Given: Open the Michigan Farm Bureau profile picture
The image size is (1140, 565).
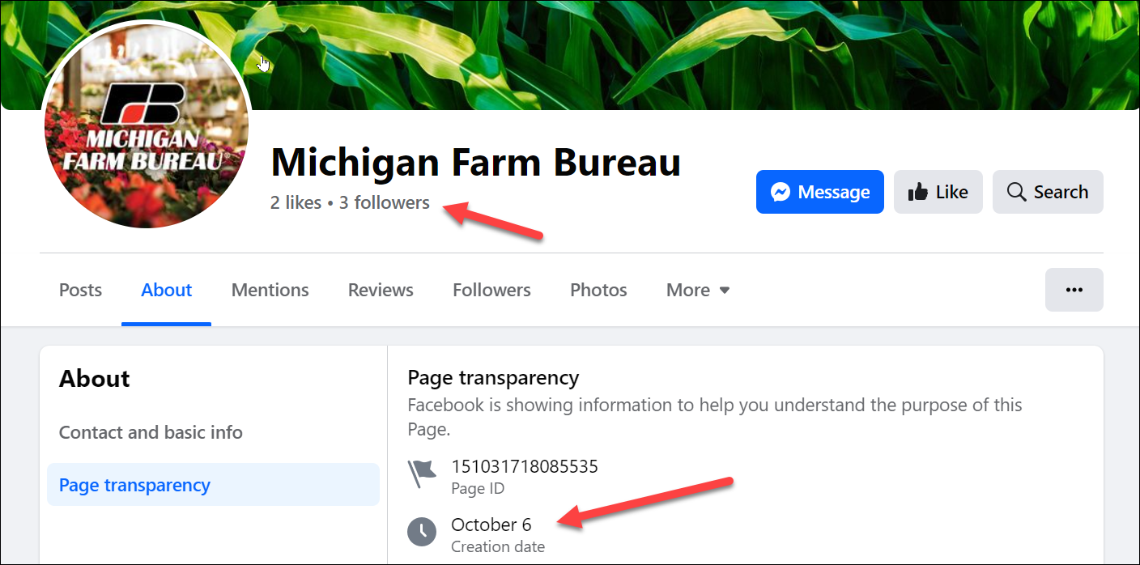Looking at the screenshot, I should coord(146,125).
